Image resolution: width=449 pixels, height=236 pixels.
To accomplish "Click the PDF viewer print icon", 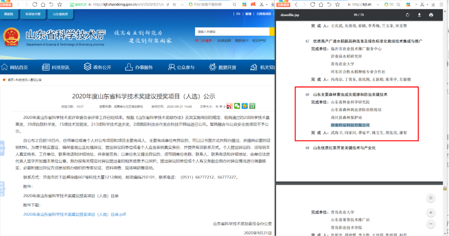I will 431,15.
